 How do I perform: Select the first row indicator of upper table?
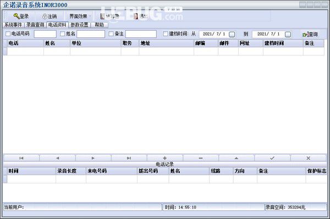[5, 52]
